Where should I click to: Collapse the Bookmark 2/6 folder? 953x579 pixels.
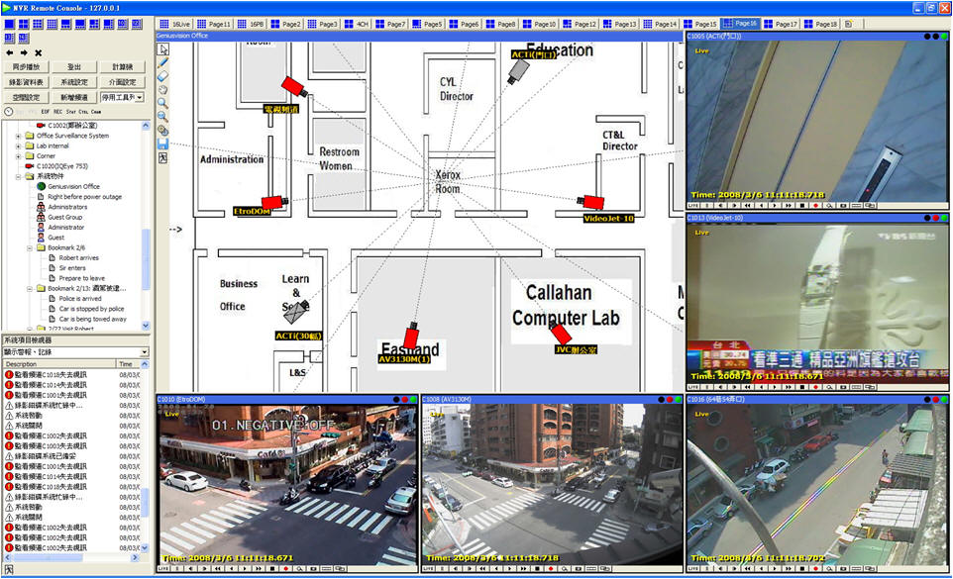coord(30,248)
